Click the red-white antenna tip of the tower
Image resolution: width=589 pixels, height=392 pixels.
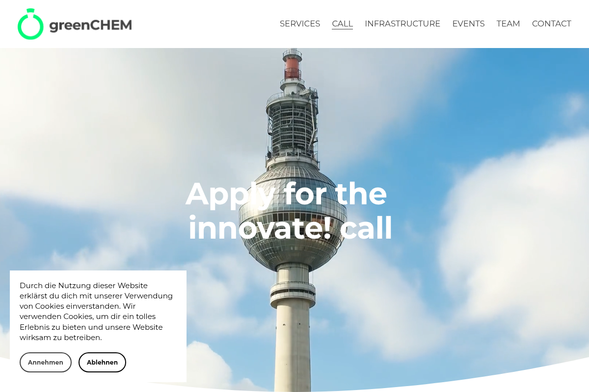coord(292,64)
